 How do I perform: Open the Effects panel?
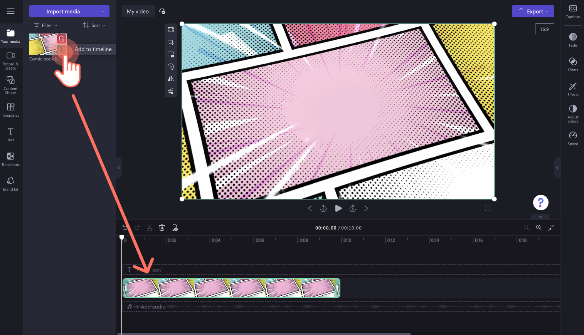coord(573,89)
